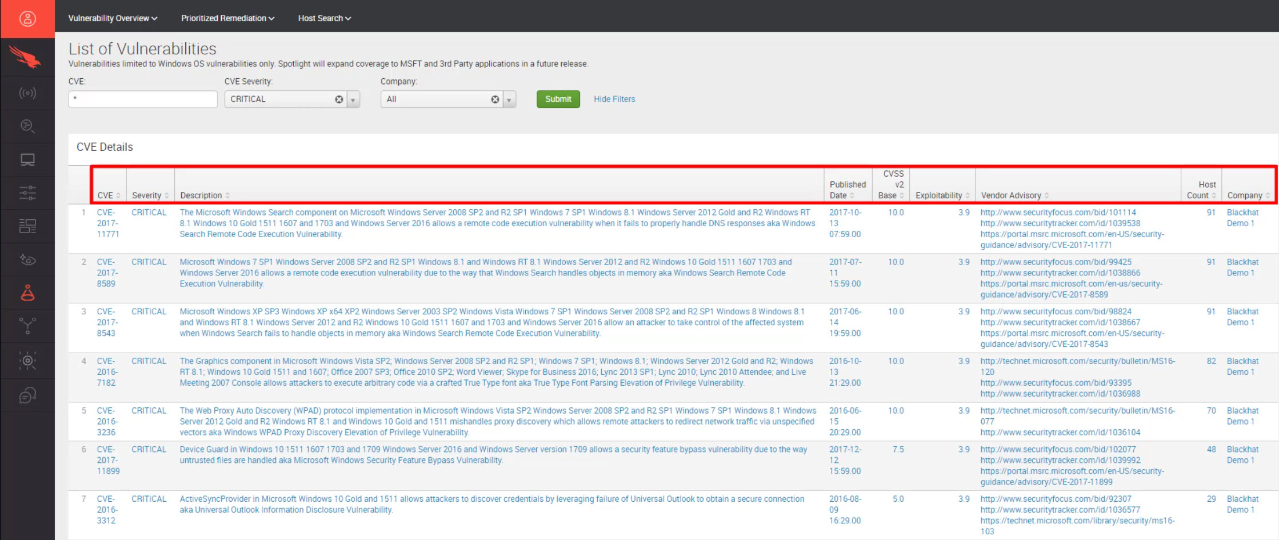Click the Device Guard vulnerability description
Screen dimensions: 1279x540
493,455
